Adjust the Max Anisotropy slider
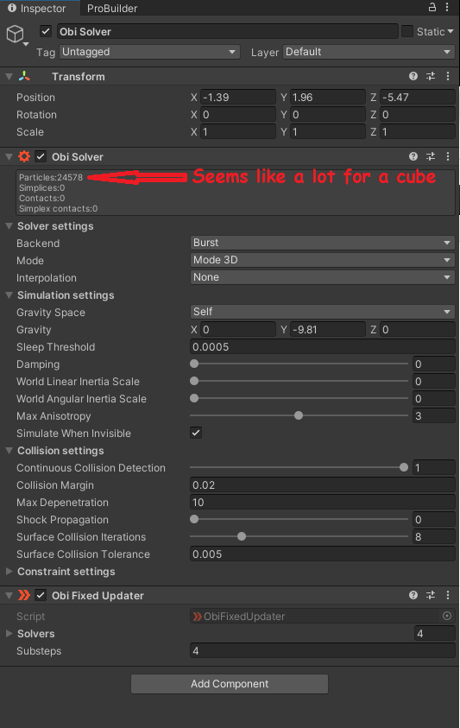Viewport: 460px width, 728px height. tap(299, 415)
